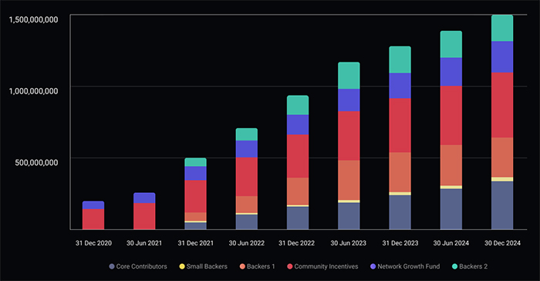Click teal top segment of 31 Dec 2021 bar
Image resolution: width=540 pixels, height=281 pixels.
[195, 162]
